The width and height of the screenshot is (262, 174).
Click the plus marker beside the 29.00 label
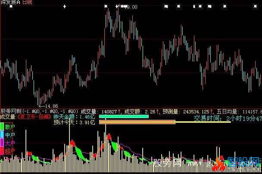click(117, 6)
